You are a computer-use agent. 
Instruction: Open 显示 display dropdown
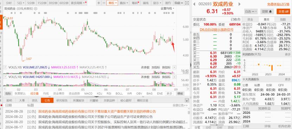(x=157, y=3)
